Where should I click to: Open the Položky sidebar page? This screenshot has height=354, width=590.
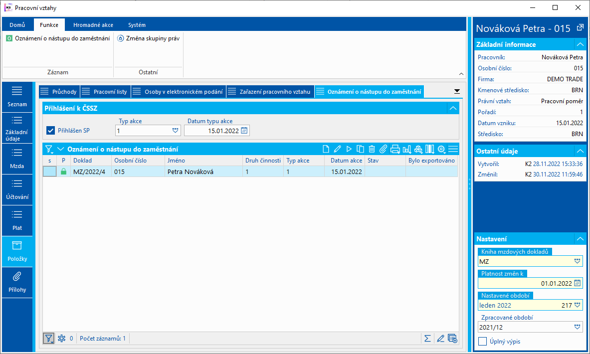tap(17, 251)
